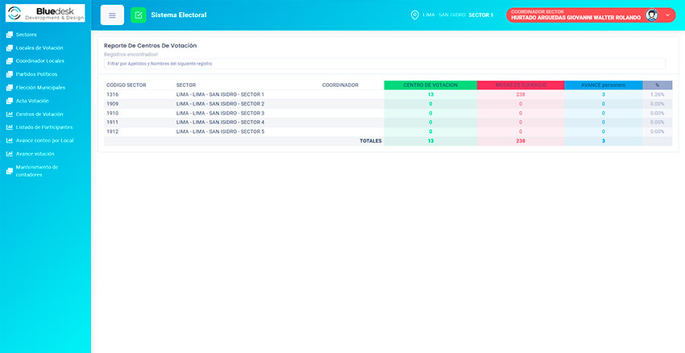The image size is (685, 353).
Task: Expand the user profile dropdown chevron
Action: click(x=667, y=15)
